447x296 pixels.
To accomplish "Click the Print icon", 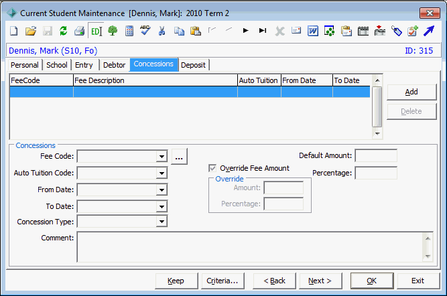I will pos(80,31).
